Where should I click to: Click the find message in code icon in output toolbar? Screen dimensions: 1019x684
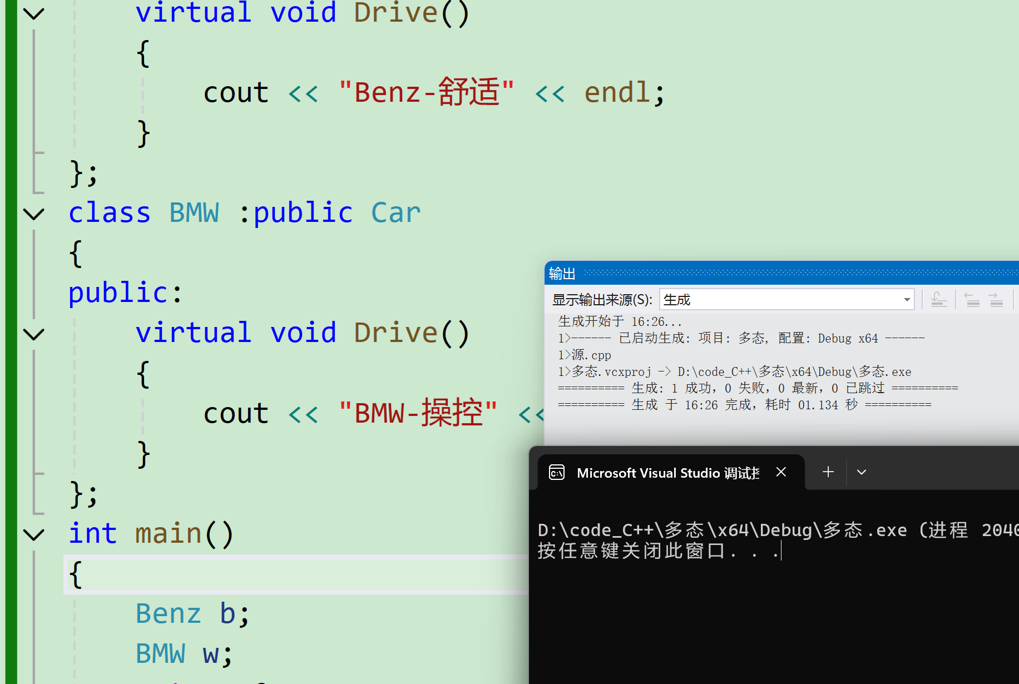point(939,300)
